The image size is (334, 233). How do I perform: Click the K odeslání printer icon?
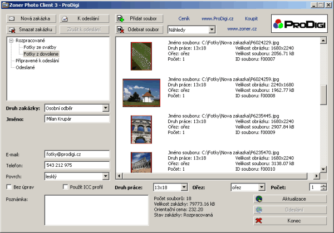(65, 19)
